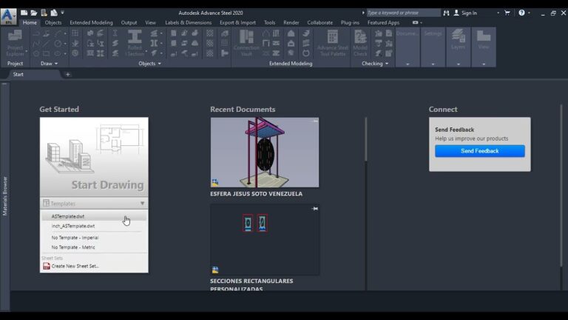Screen dimensions: 568x320
Task: Open the Labels & Dimensions ribbon tab
Action: pyautogui.click(x=189, y=22)
